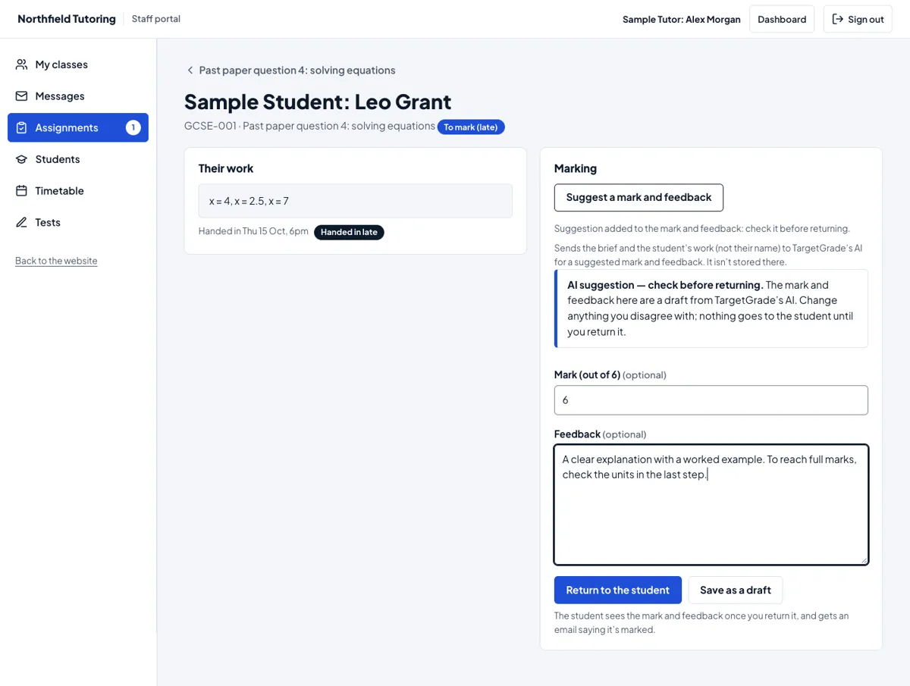The image size is (910, 686).
Task: Click the back chevron beside Past paper question 4
Action: click(190, 70)
